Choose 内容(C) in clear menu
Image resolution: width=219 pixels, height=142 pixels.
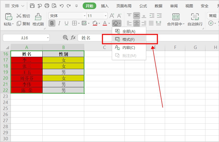click(x=129, y=47)
